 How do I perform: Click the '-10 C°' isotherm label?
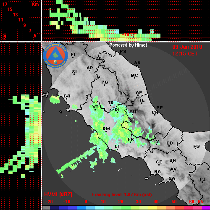[129, 35]
